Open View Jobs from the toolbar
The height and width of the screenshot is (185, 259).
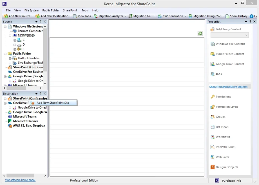coord(82,16)
